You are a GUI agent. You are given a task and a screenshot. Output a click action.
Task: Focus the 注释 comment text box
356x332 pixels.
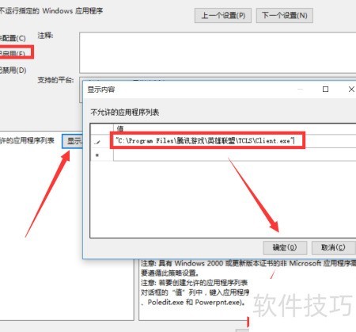(218, 52)
